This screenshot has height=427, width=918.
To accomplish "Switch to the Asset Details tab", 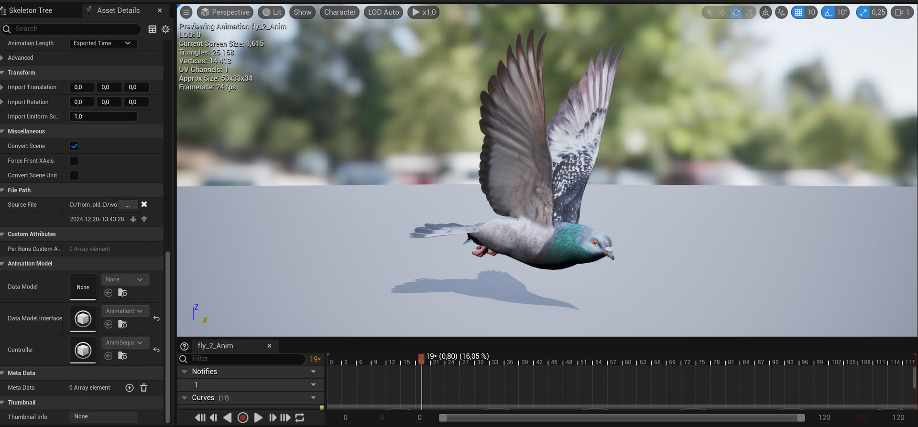I will [118, 11].
